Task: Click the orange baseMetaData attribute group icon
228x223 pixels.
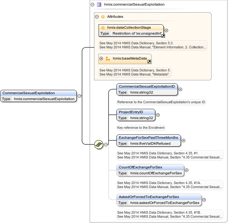Action: (x=108, y=59)
